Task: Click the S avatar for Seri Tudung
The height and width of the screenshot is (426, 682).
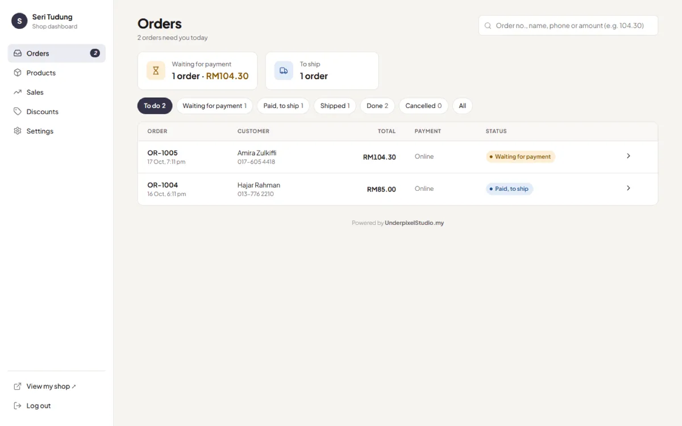Action: pyautogui.click(x=19, y=21)
